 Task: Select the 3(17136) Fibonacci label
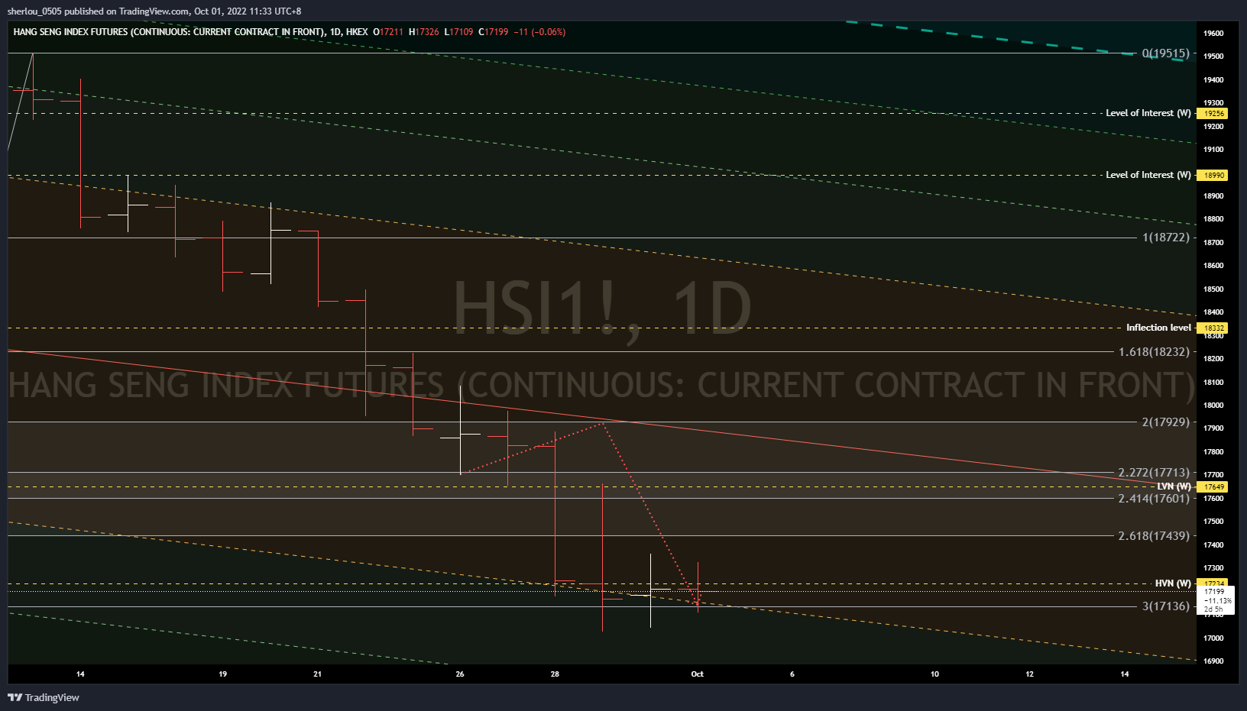point(1166,606)
